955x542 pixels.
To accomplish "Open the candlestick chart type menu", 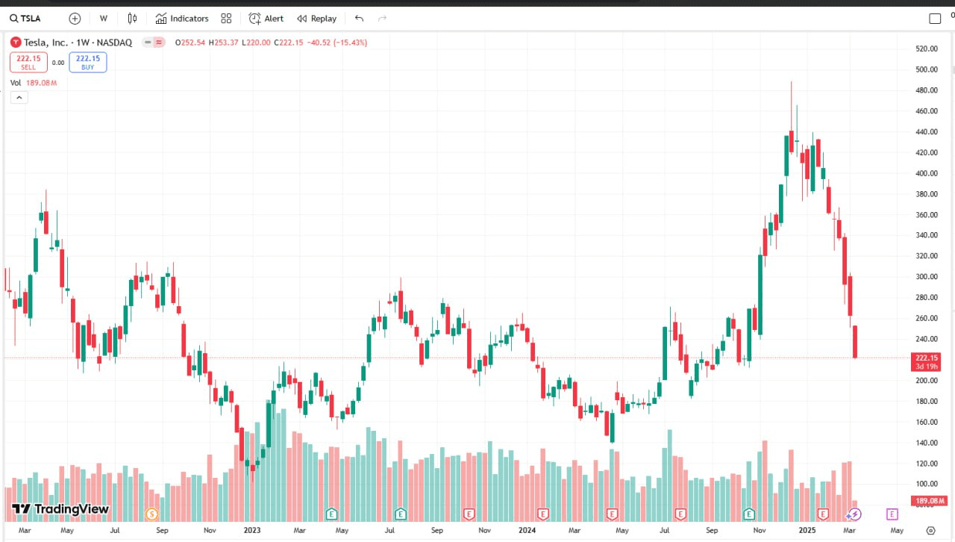I will (132, 18).
